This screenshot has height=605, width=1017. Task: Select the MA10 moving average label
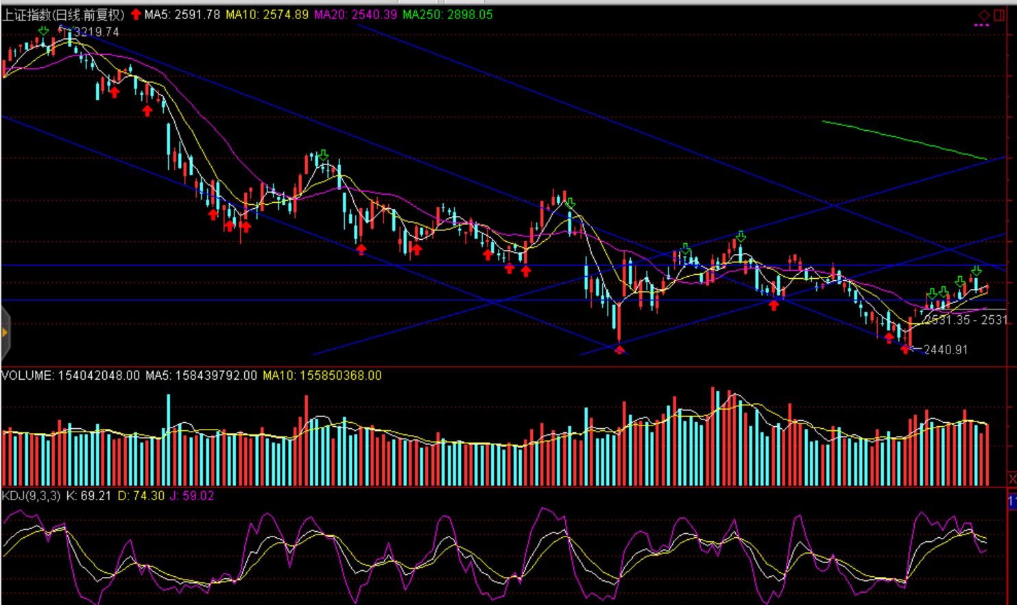[x=267, y=14]
